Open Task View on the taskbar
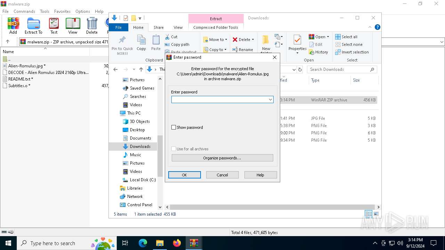The height and width of the screenshot is (250, 445). 125,243
